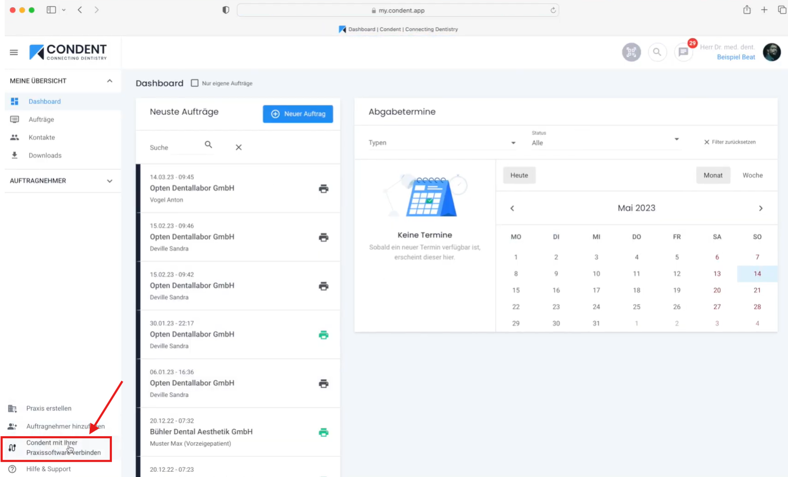Select May 25 in calendar
Viewport: 788px width, 477px height.
[636, 307]
